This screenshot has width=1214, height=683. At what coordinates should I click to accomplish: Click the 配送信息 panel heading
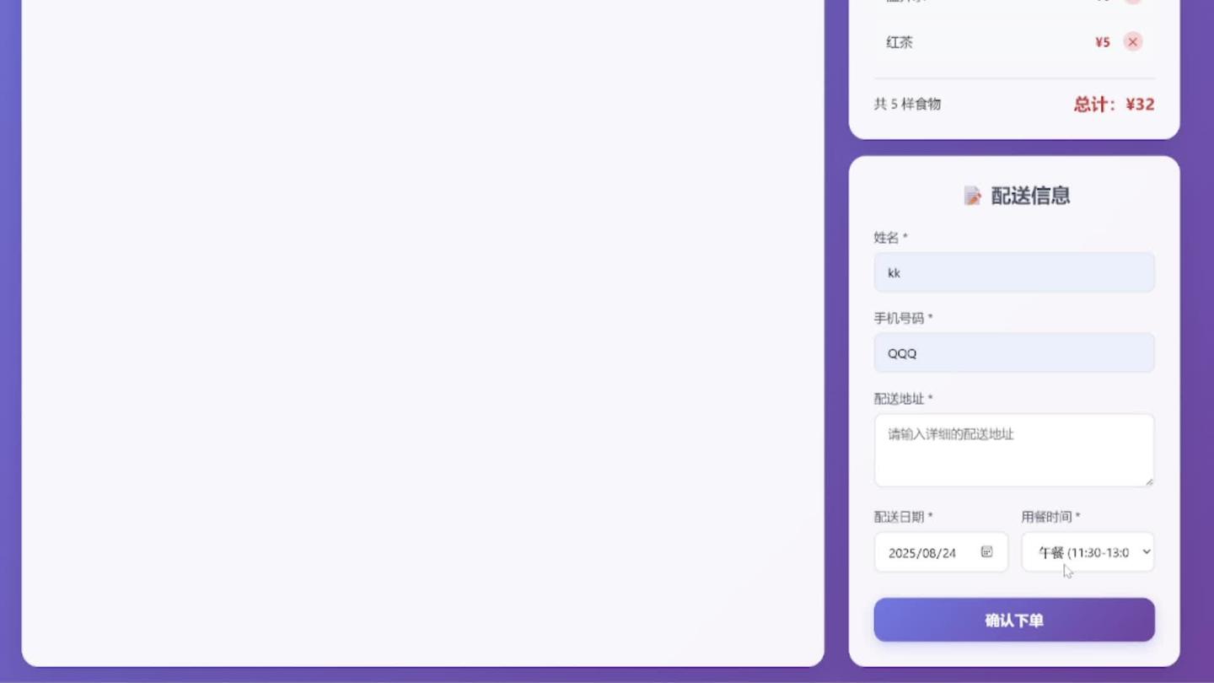pyautogui.click(x=1030, y=196)
